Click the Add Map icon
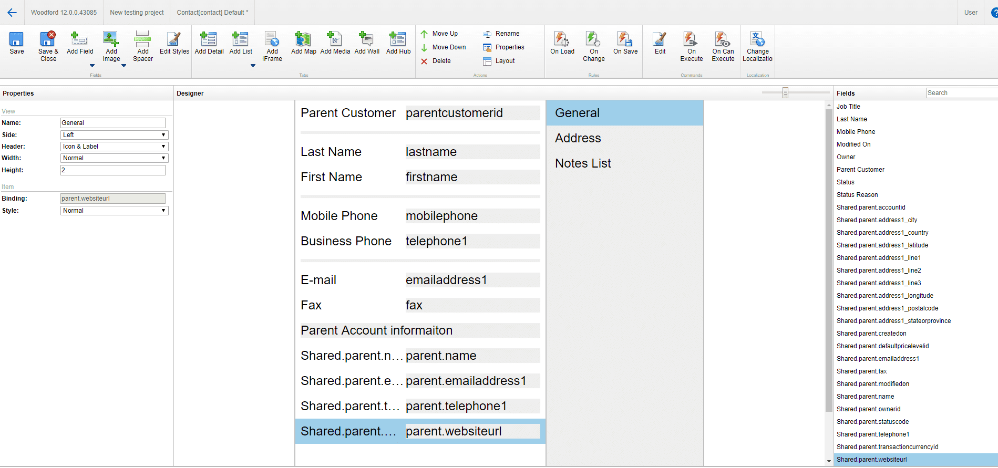The width and height of the screenshot is (998, 468). 303,40
